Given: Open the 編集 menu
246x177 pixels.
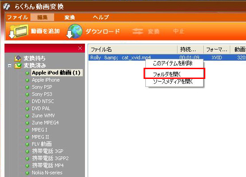Looking at the screenshot, I should coord(42,17).
